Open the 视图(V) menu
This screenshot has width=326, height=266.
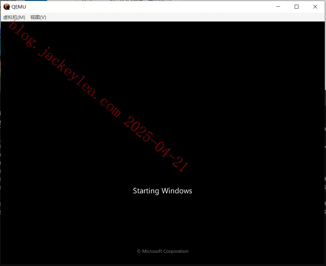38,17
